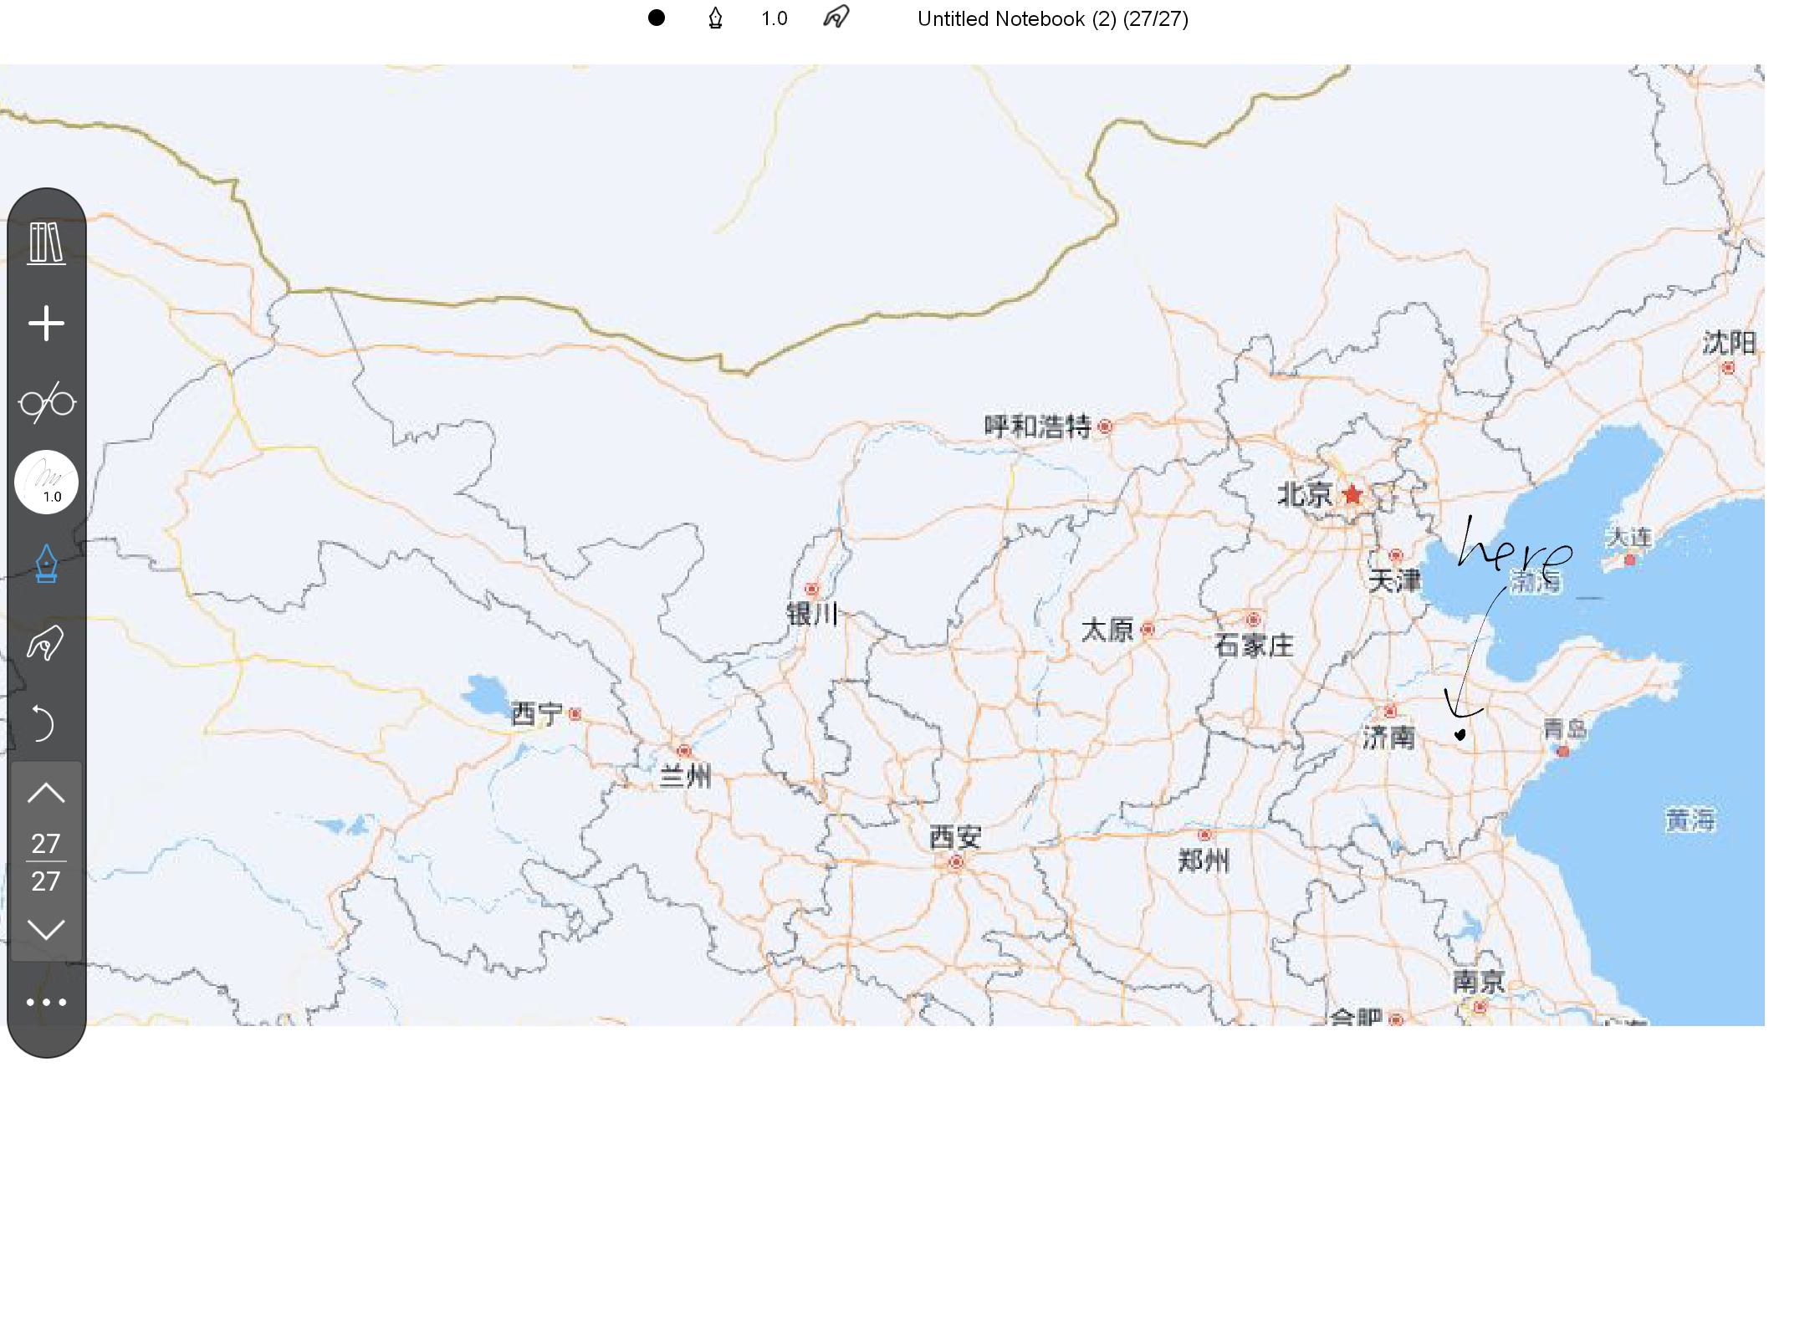Go to previous page up chevron
1820x1338 pixels.
46,793
